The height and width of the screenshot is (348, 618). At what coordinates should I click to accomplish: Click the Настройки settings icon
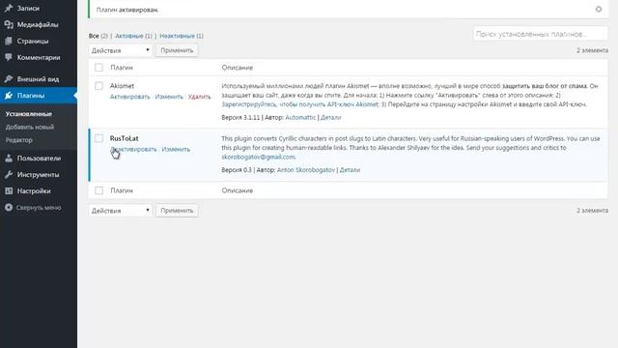point(9,191)
